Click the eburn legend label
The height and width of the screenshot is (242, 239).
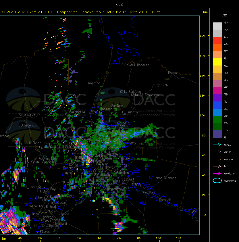coord(228,159)
